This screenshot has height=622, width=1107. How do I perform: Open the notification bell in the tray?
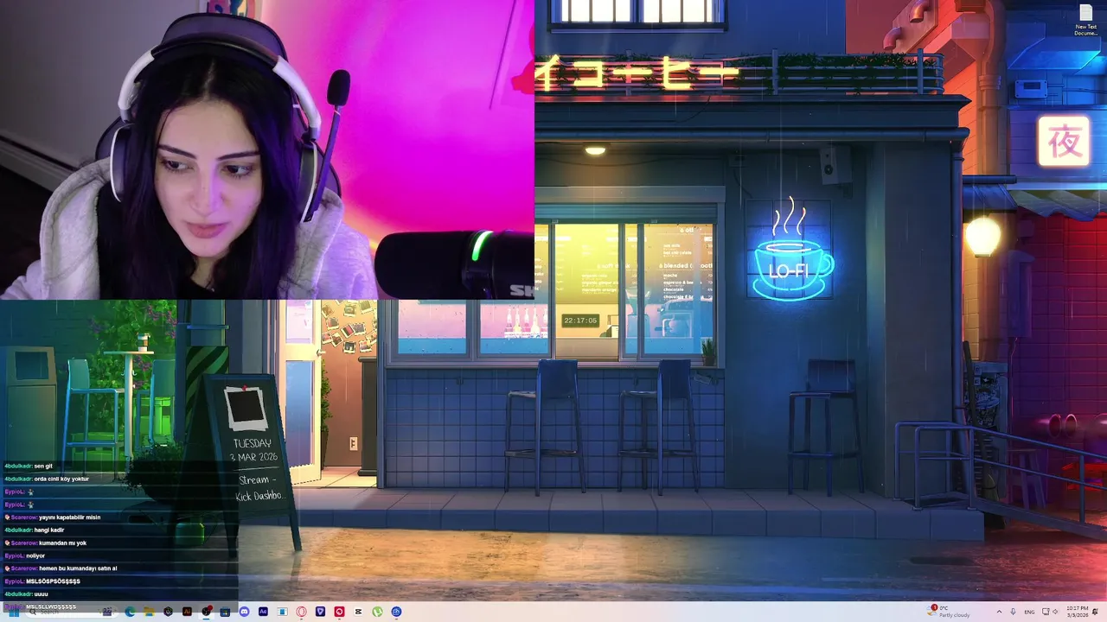pos(1095,612)
